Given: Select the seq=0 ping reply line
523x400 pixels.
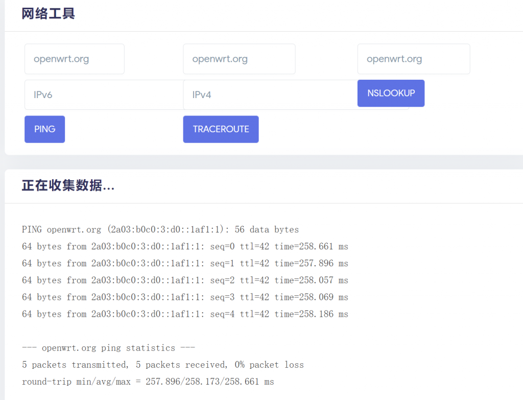Looking at the screenshot, I should coord(185,247).
